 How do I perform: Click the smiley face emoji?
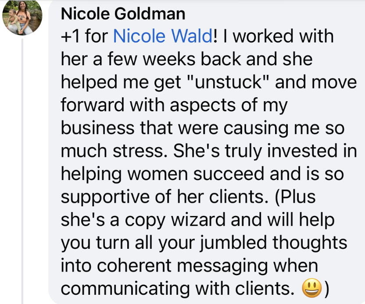[311, 288]
